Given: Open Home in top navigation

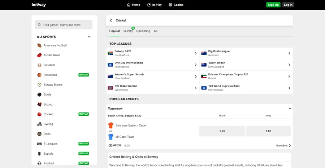Looking at the screenshot, I should 133,5.
